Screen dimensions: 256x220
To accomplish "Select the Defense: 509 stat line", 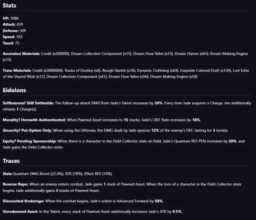I will [x=14, y=31].
